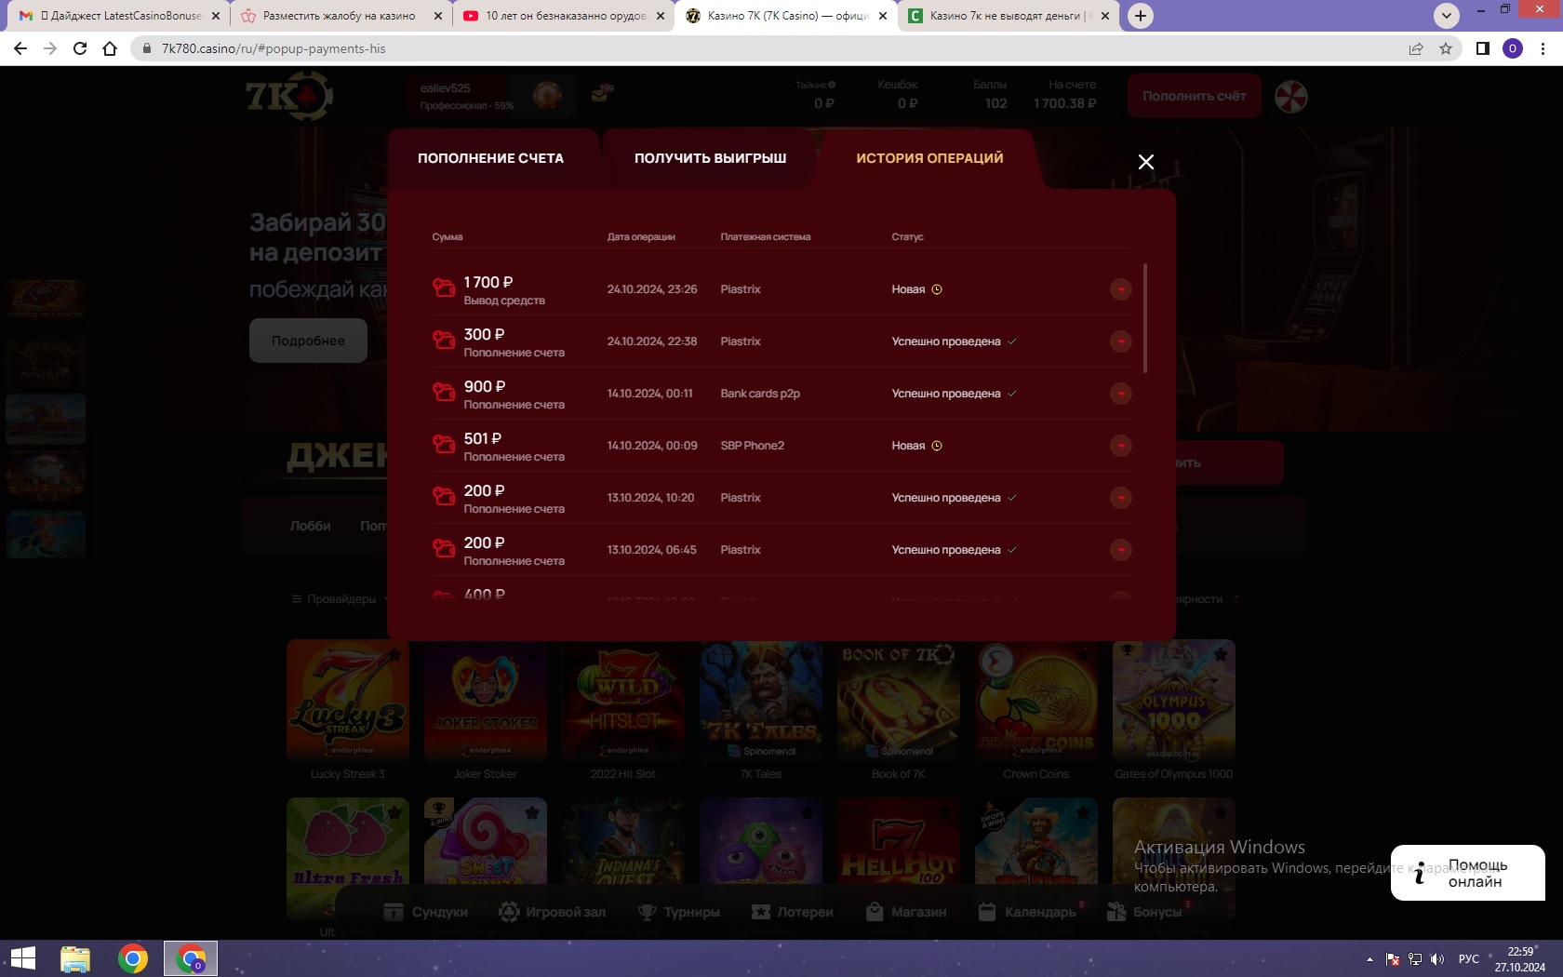Click the browser home icon
This screenshot has width=1563, height=977.
pyautogui.click(x=110, y=48)
